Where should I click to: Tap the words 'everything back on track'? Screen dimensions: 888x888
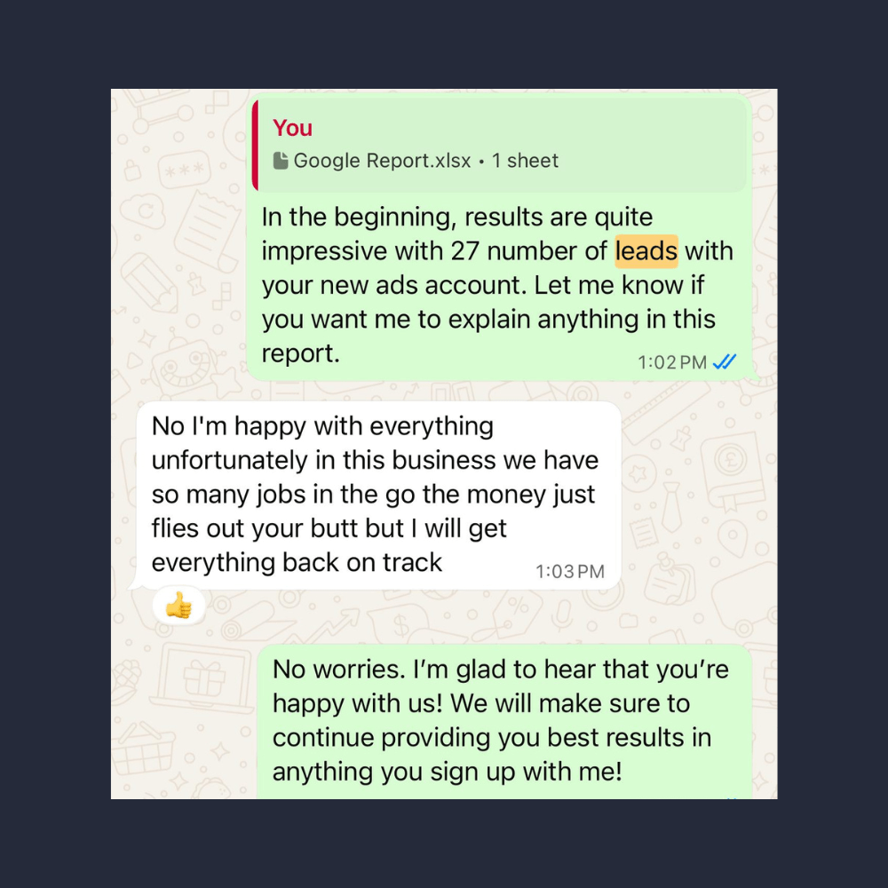[297, 562]
